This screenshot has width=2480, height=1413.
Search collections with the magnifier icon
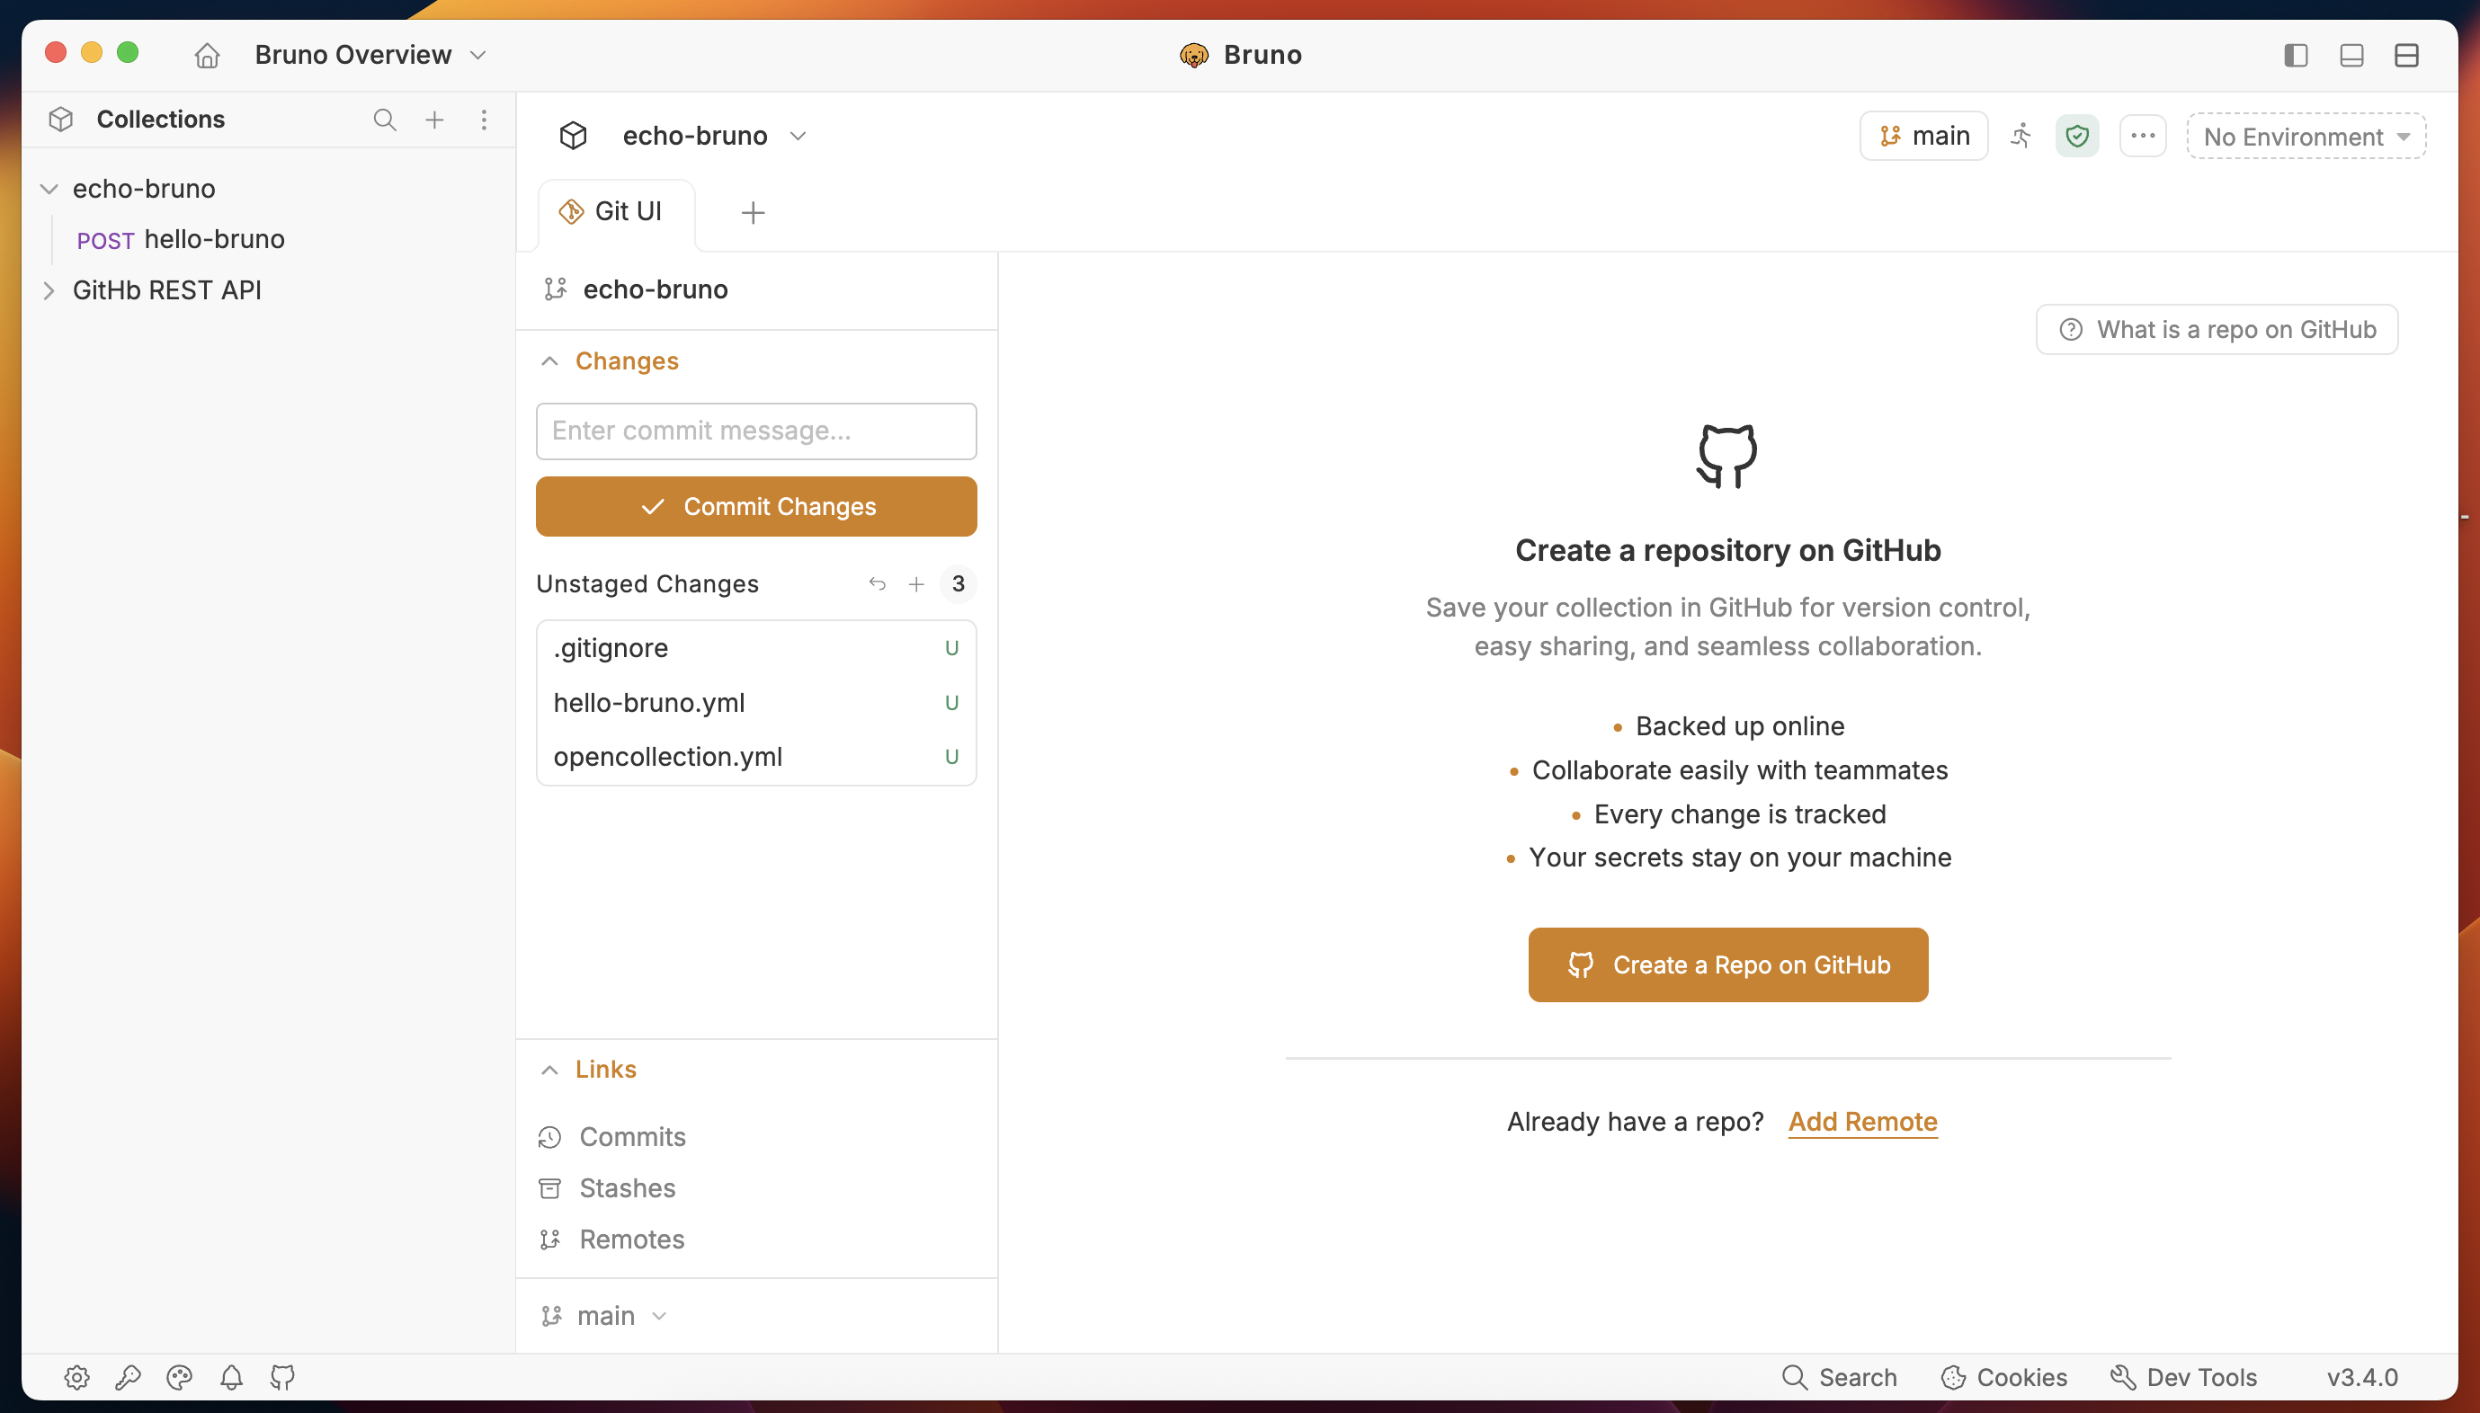coord(384,120)
